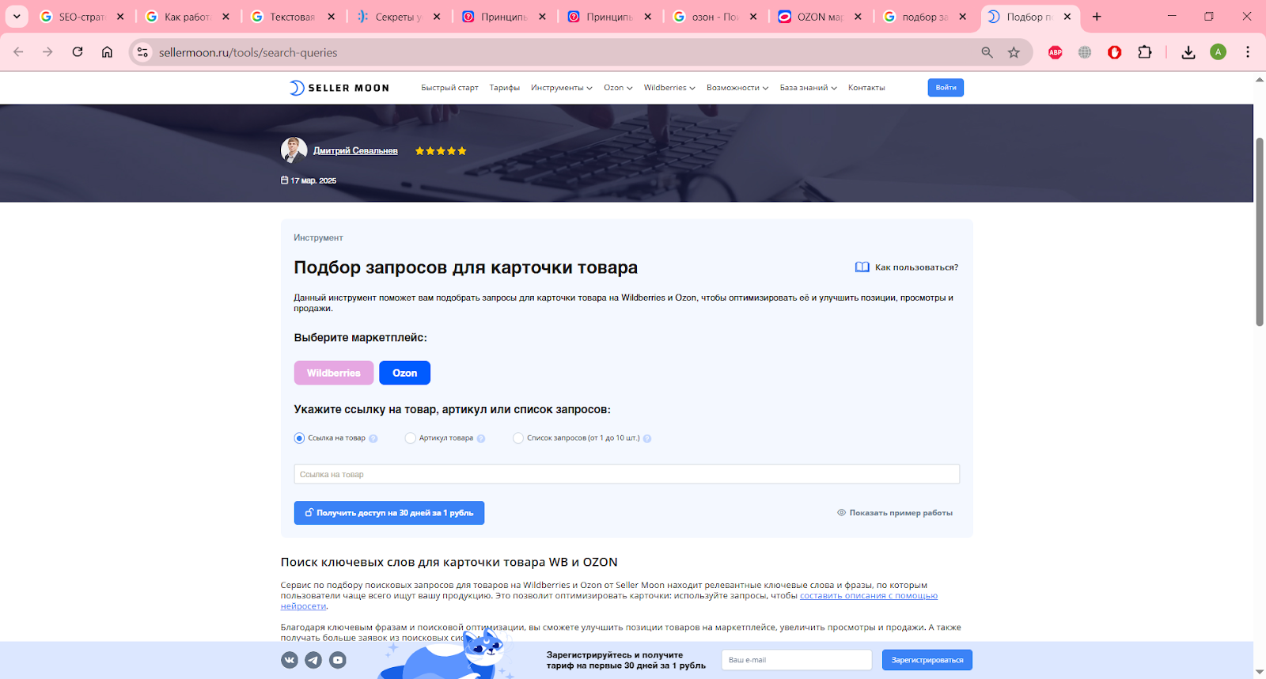Click the five-star rating

tap(441, 151)
